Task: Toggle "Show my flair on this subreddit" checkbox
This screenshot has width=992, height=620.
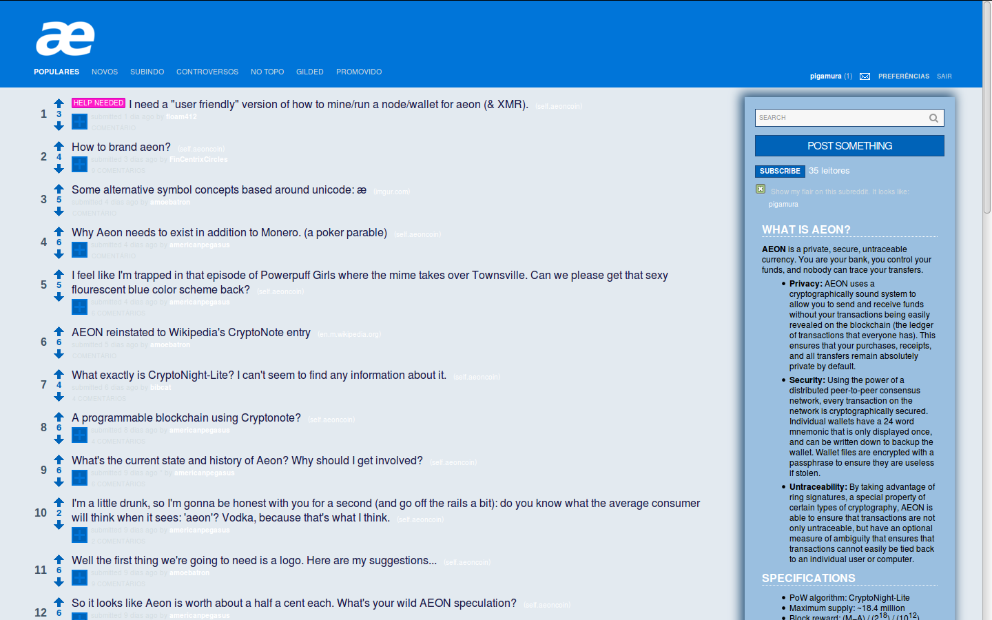Action: (x=761, y=189)
